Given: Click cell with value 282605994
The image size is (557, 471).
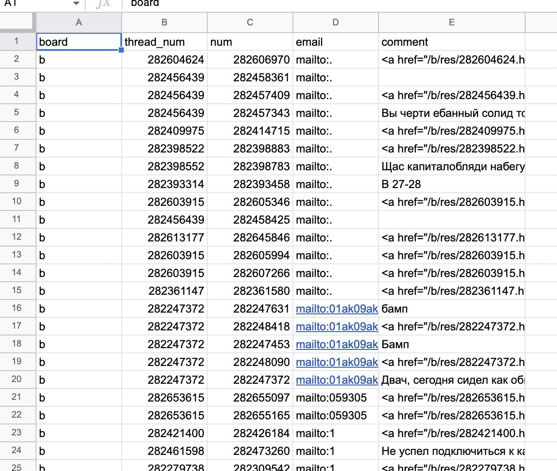Looking at the screenshot, I should coord(250,255).
